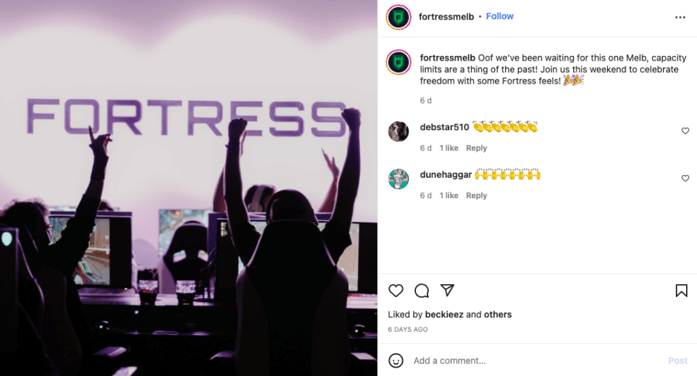This screenshot has height=376, width=697.
Task: Like debstar510's comment
Action: point(685,131)
